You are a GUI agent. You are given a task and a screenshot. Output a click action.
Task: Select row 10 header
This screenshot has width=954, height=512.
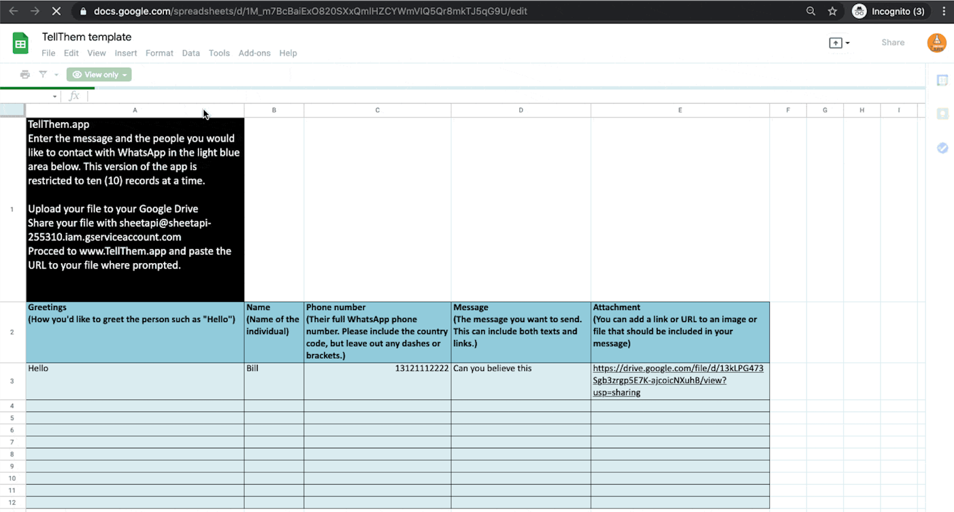point(13,478)
